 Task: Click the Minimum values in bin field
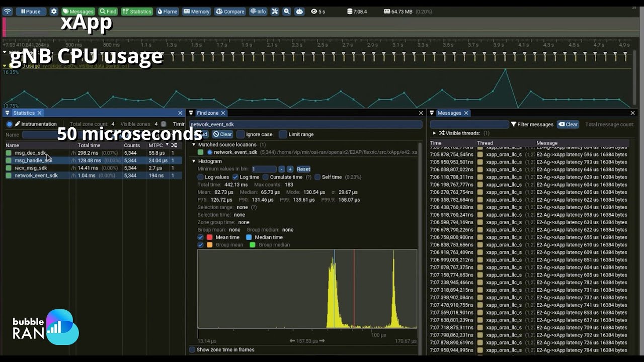pos(264,169)
